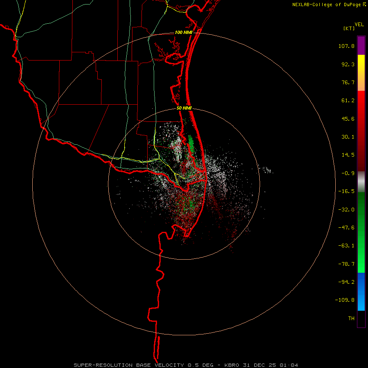Select the 14.5 scale value

tap(348, 155)
